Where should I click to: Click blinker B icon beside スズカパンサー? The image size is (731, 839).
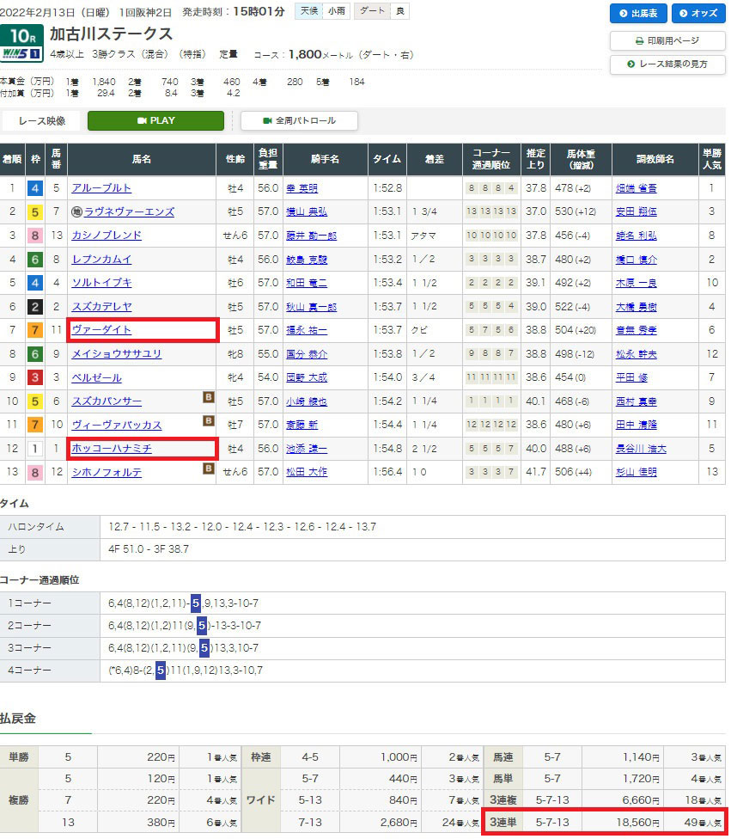[207, 397]
